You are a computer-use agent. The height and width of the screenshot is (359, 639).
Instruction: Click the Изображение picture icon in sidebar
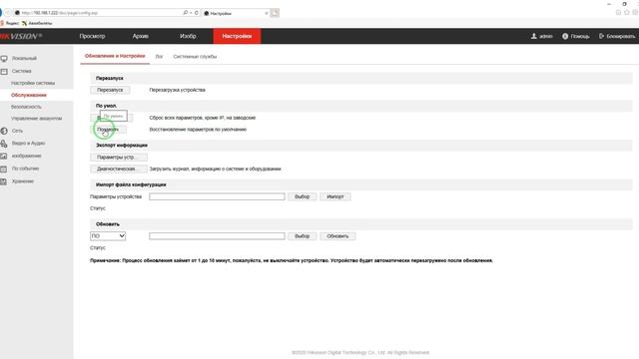4,156
